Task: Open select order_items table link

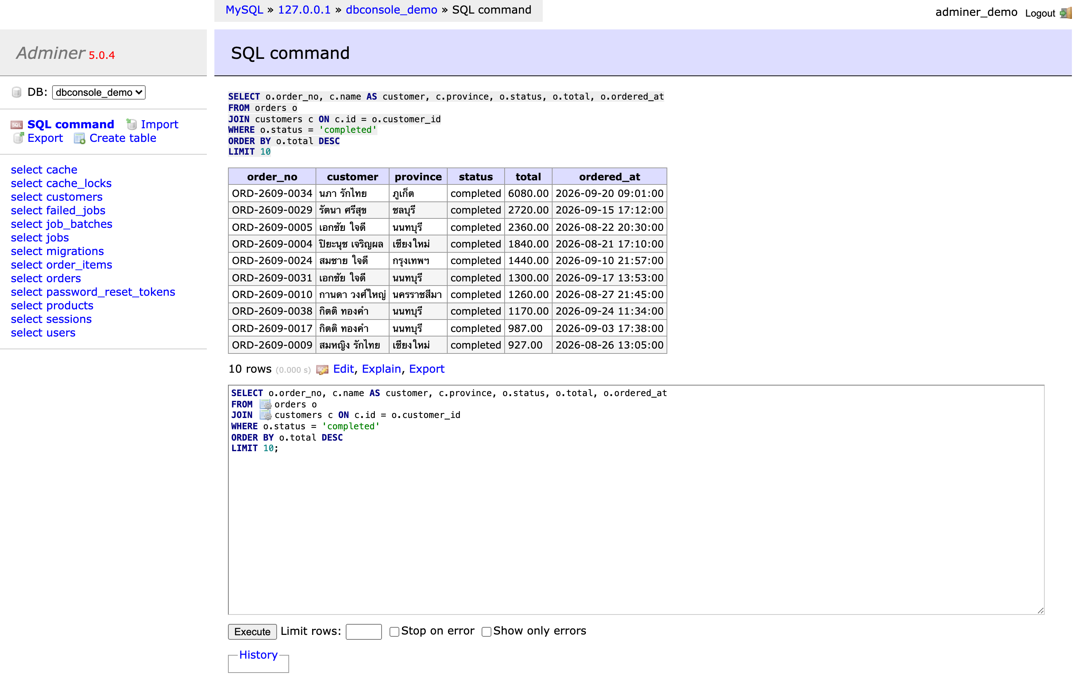Action: coord(62,264)
